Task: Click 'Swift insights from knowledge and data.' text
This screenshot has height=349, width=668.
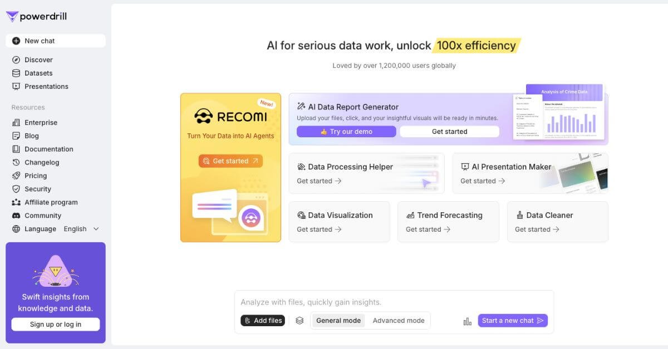Action: tap(56, 303)
